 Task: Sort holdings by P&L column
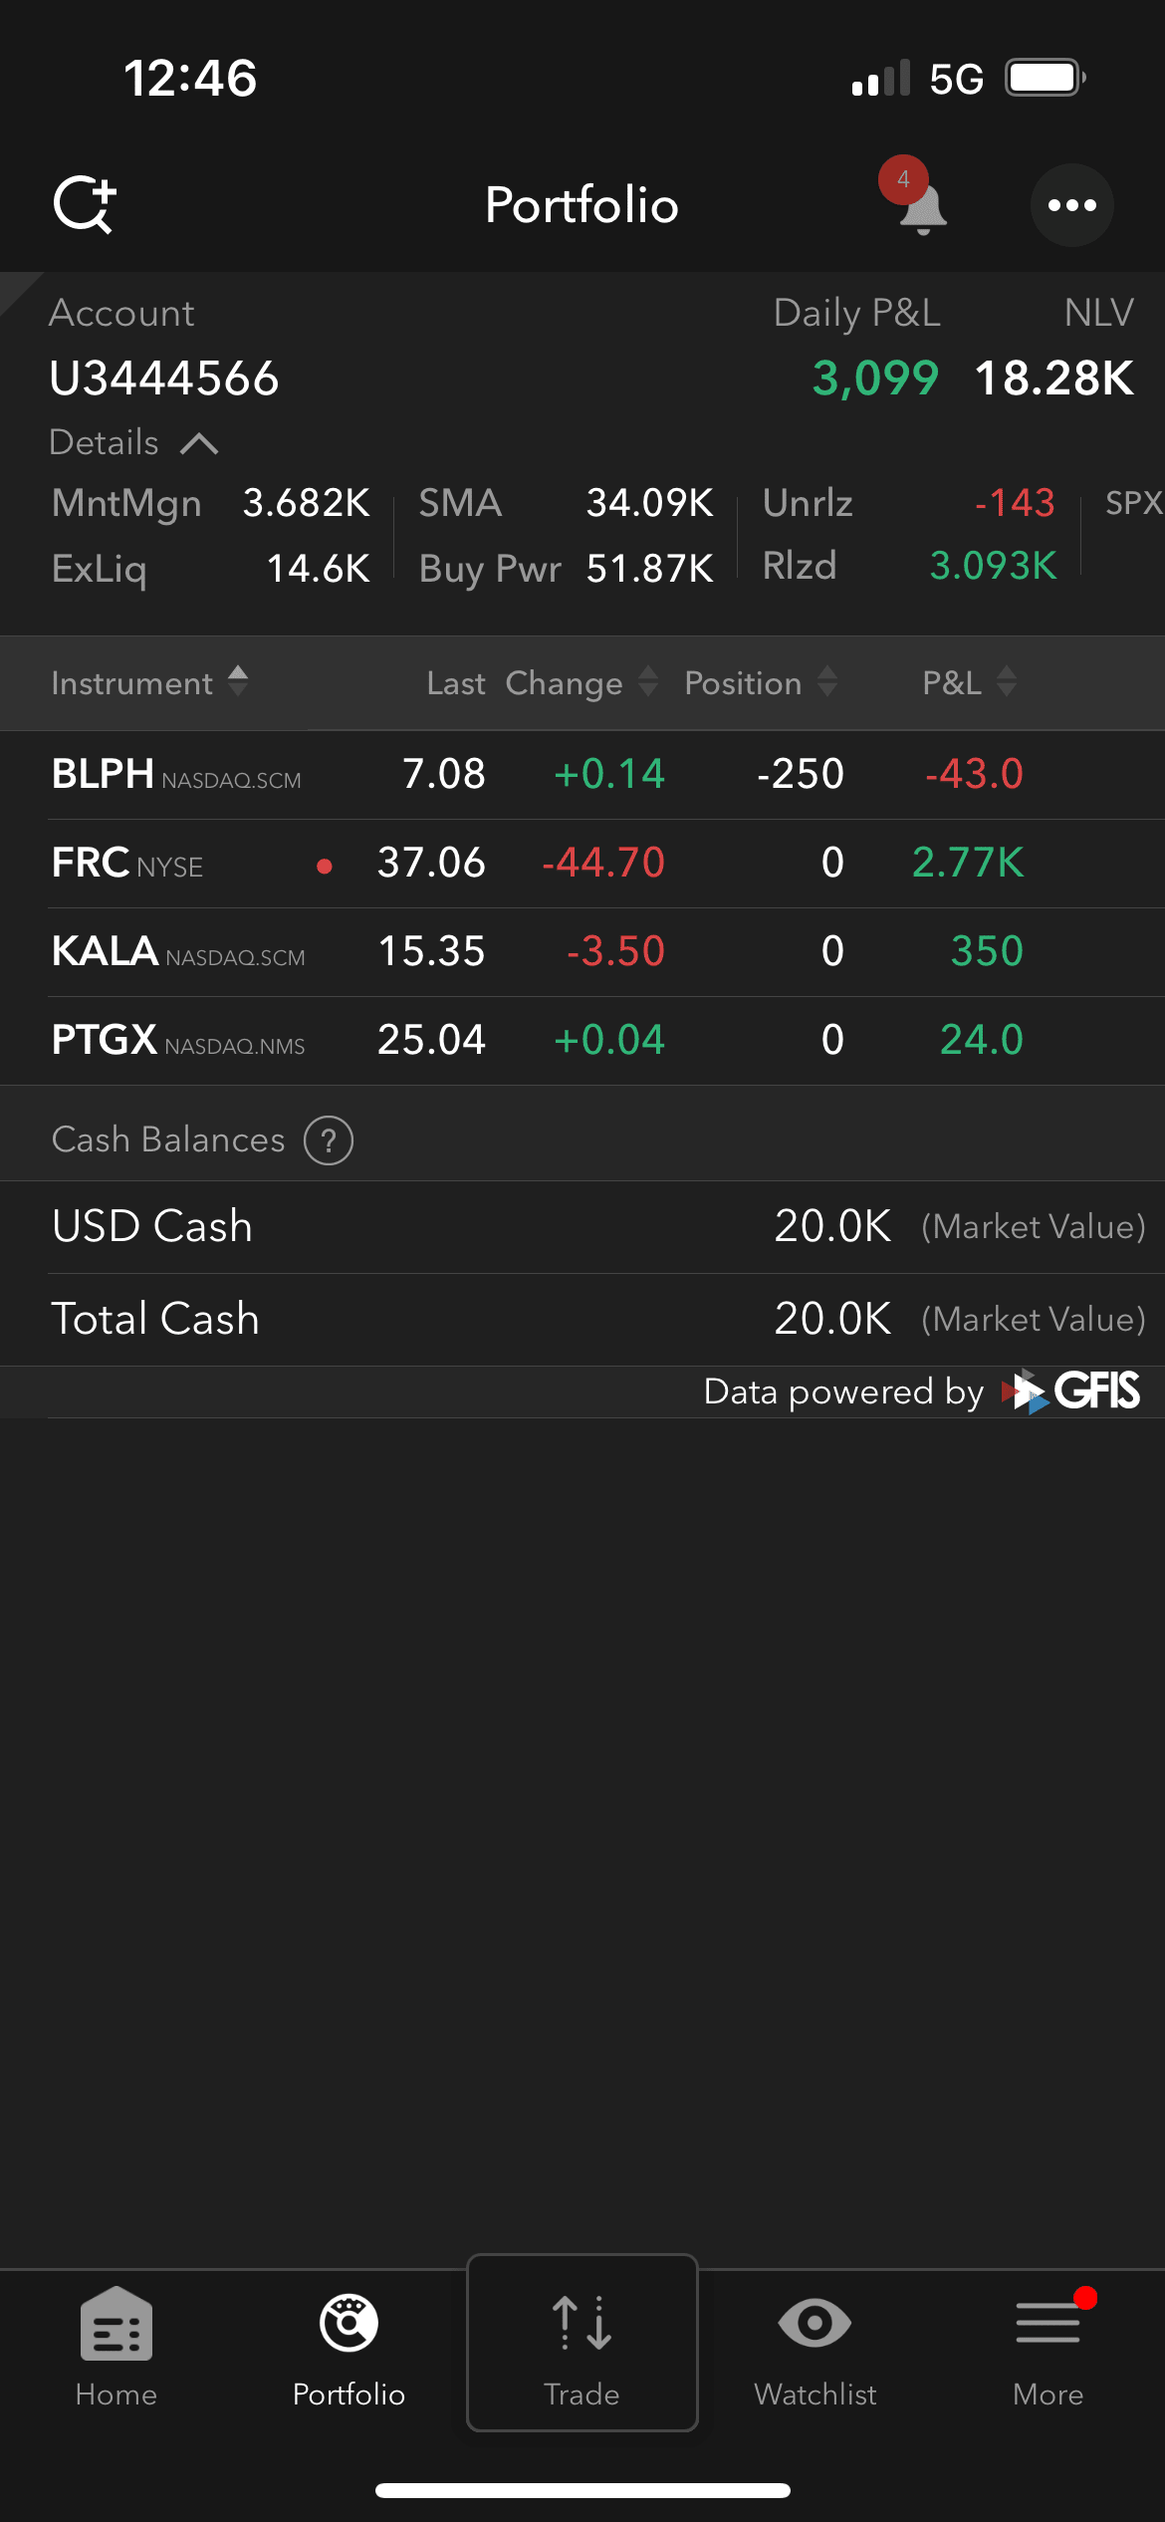(1006, 682)
